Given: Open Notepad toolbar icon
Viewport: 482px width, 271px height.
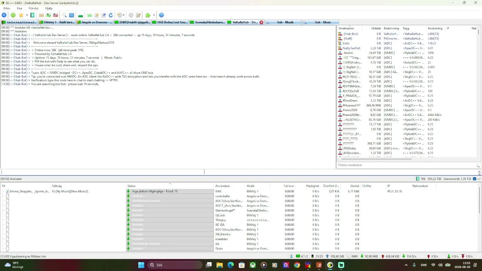Looking at the screenshot, I should [138, 15].
